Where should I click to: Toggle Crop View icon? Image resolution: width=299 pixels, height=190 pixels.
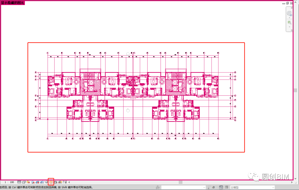tap(37, 182)
